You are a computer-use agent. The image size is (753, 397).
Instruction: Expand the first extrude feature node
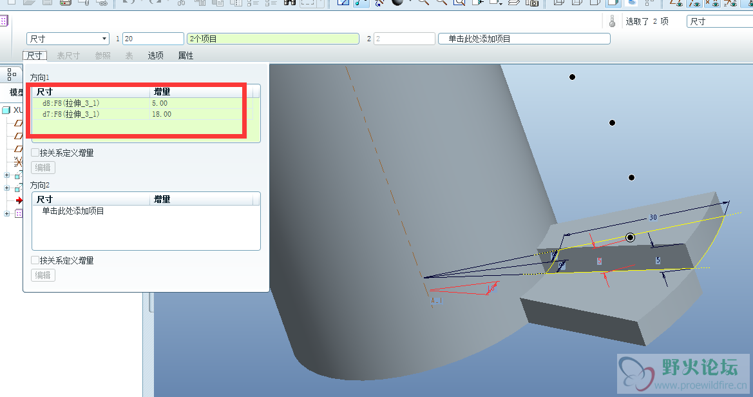point(6,175)
